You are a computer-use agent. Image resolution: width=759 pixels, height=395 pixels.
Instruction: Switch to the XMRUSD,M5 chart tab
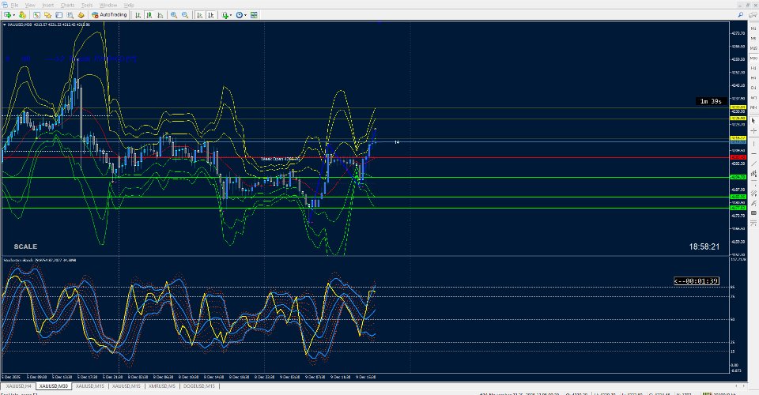[x=161, y=386]
